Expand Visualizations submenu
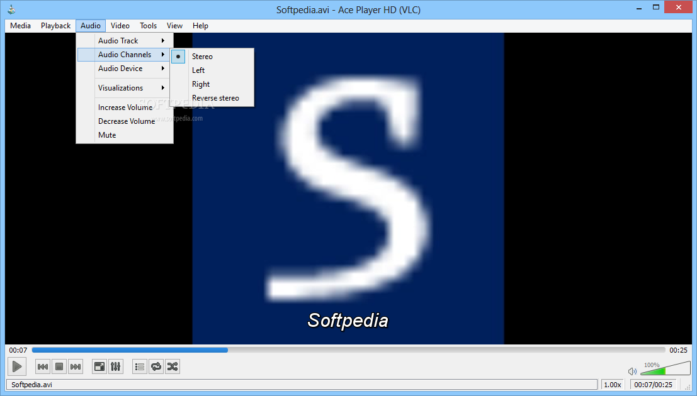This screenshot has width=697, height=396. click(125, 88)
